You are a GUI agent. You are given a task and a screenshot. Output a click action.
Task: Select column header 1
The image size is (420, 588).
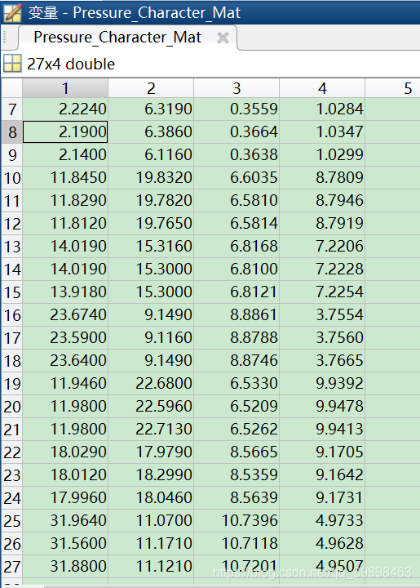tap(65, 88)
